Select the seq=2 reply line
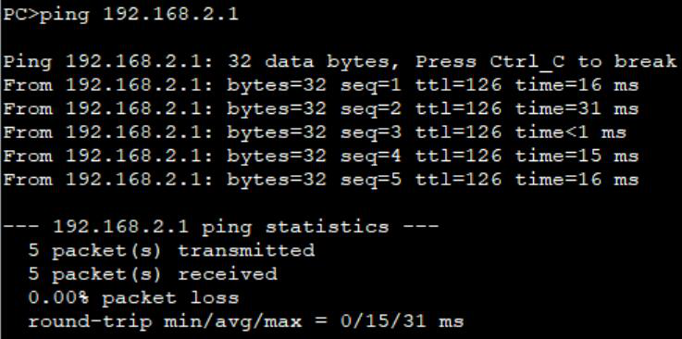The height and width of the screenshot is (339, 682). pos(321,109)
